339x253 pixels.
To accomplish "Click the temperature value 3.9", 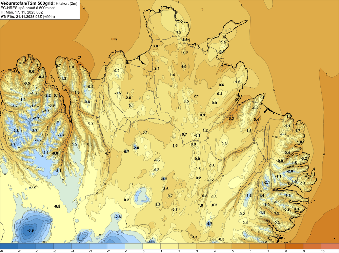I will click(32, 58).
